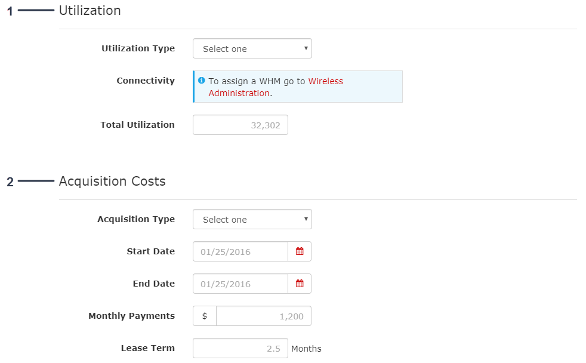Screen dimensions: 586x363
Task: Click the dollar sign beside Monthly Payments
Action: 205,316
